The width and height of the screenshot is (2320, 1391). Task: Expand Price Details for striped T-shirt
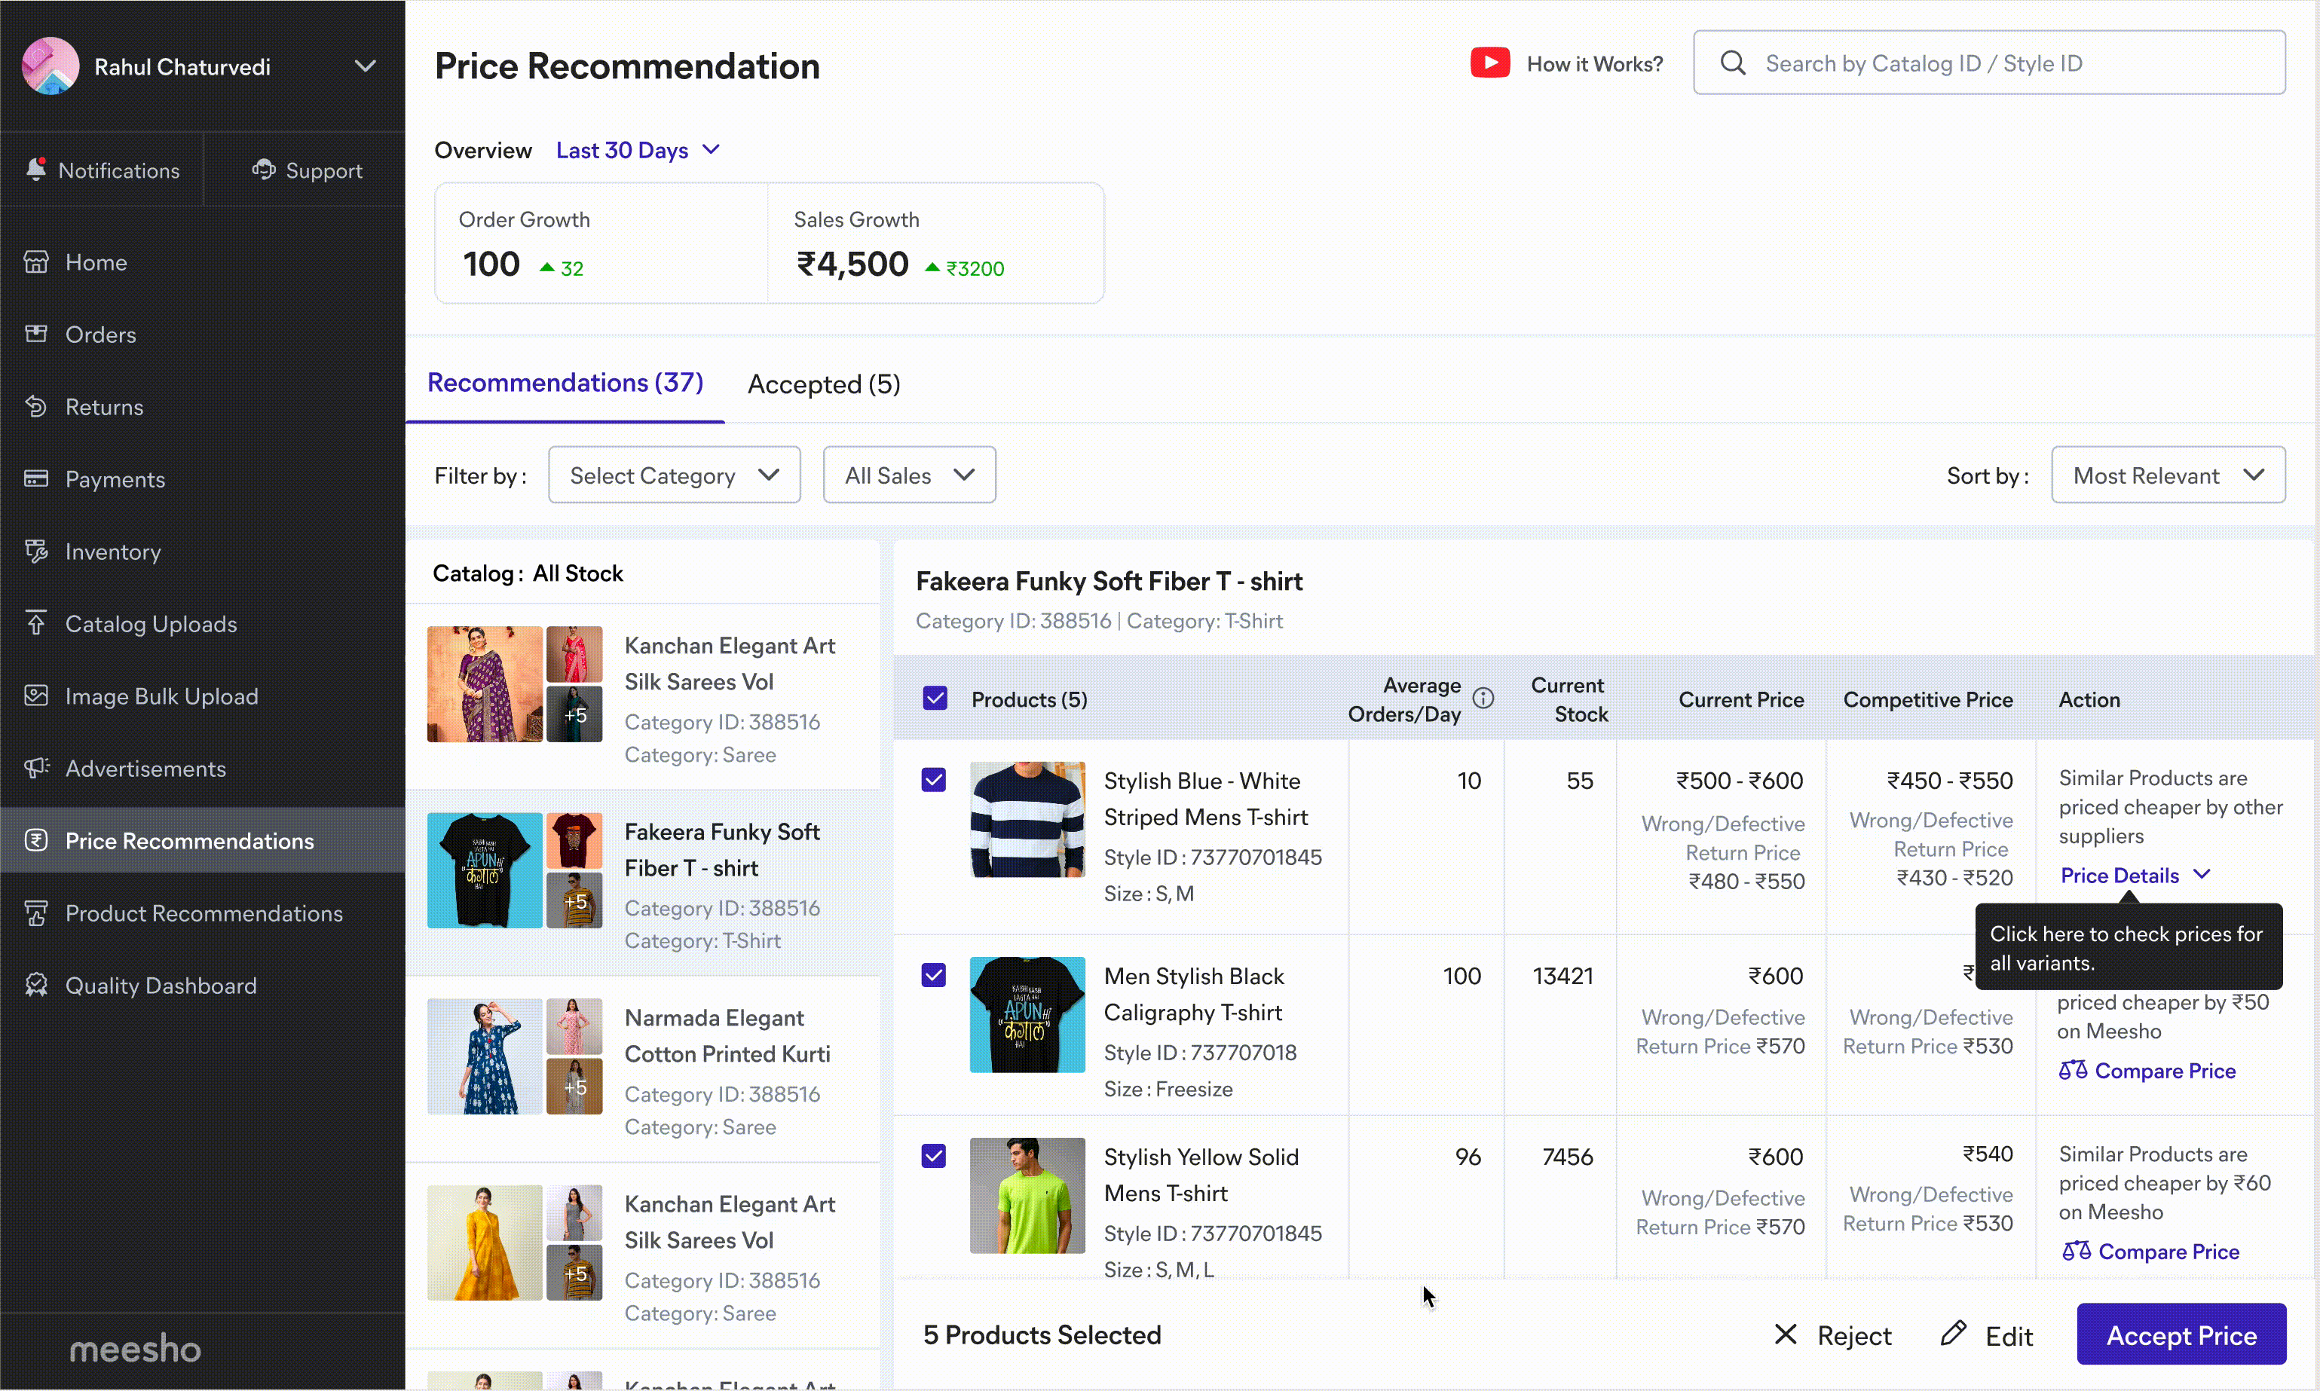click(x=2135, y=876)
